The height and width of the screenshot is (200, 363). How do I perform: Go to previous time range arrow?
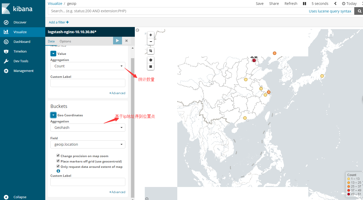coord(335,4)
